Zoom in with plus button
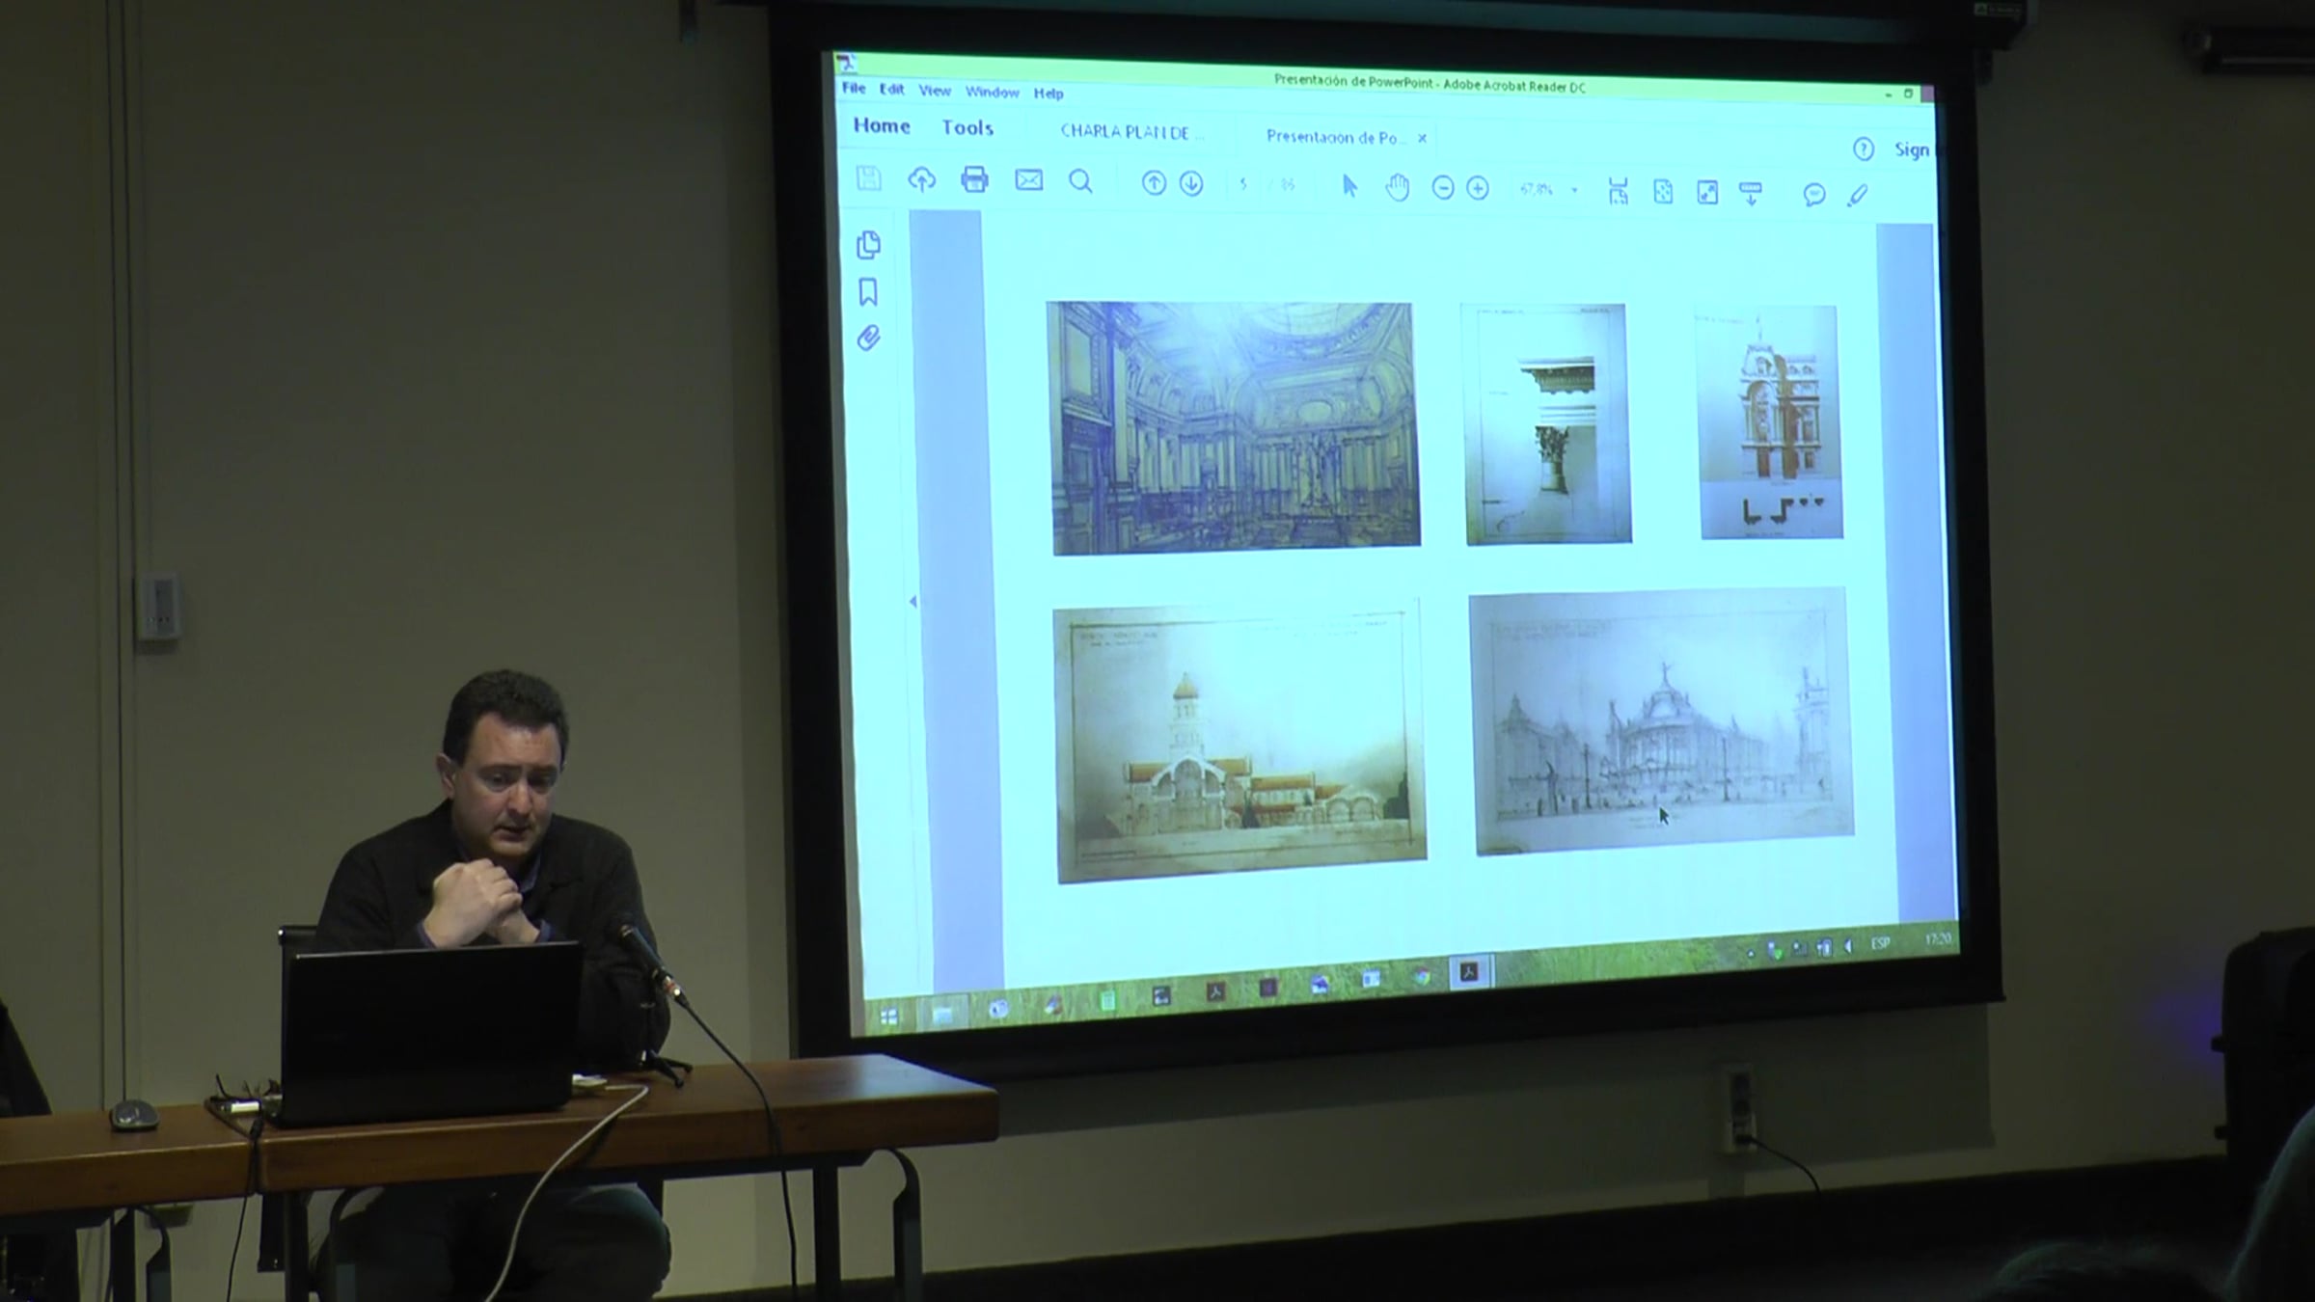Viewport: 2315px width, 1302px height. pyautogui.click(x=1478, y=188)
